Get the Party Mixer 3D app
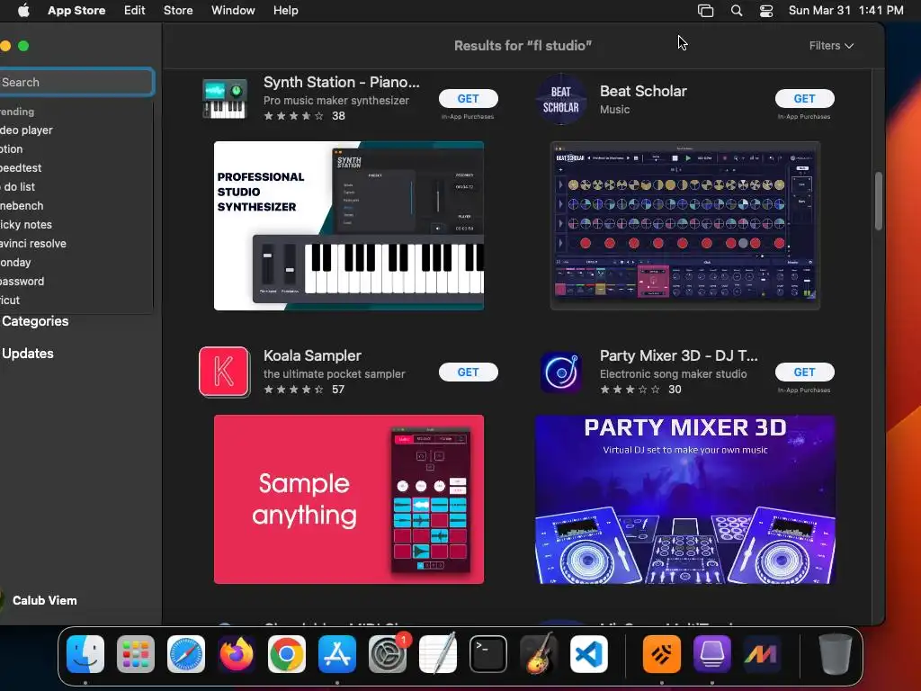 pyautogui.click(x=805, y=372)
